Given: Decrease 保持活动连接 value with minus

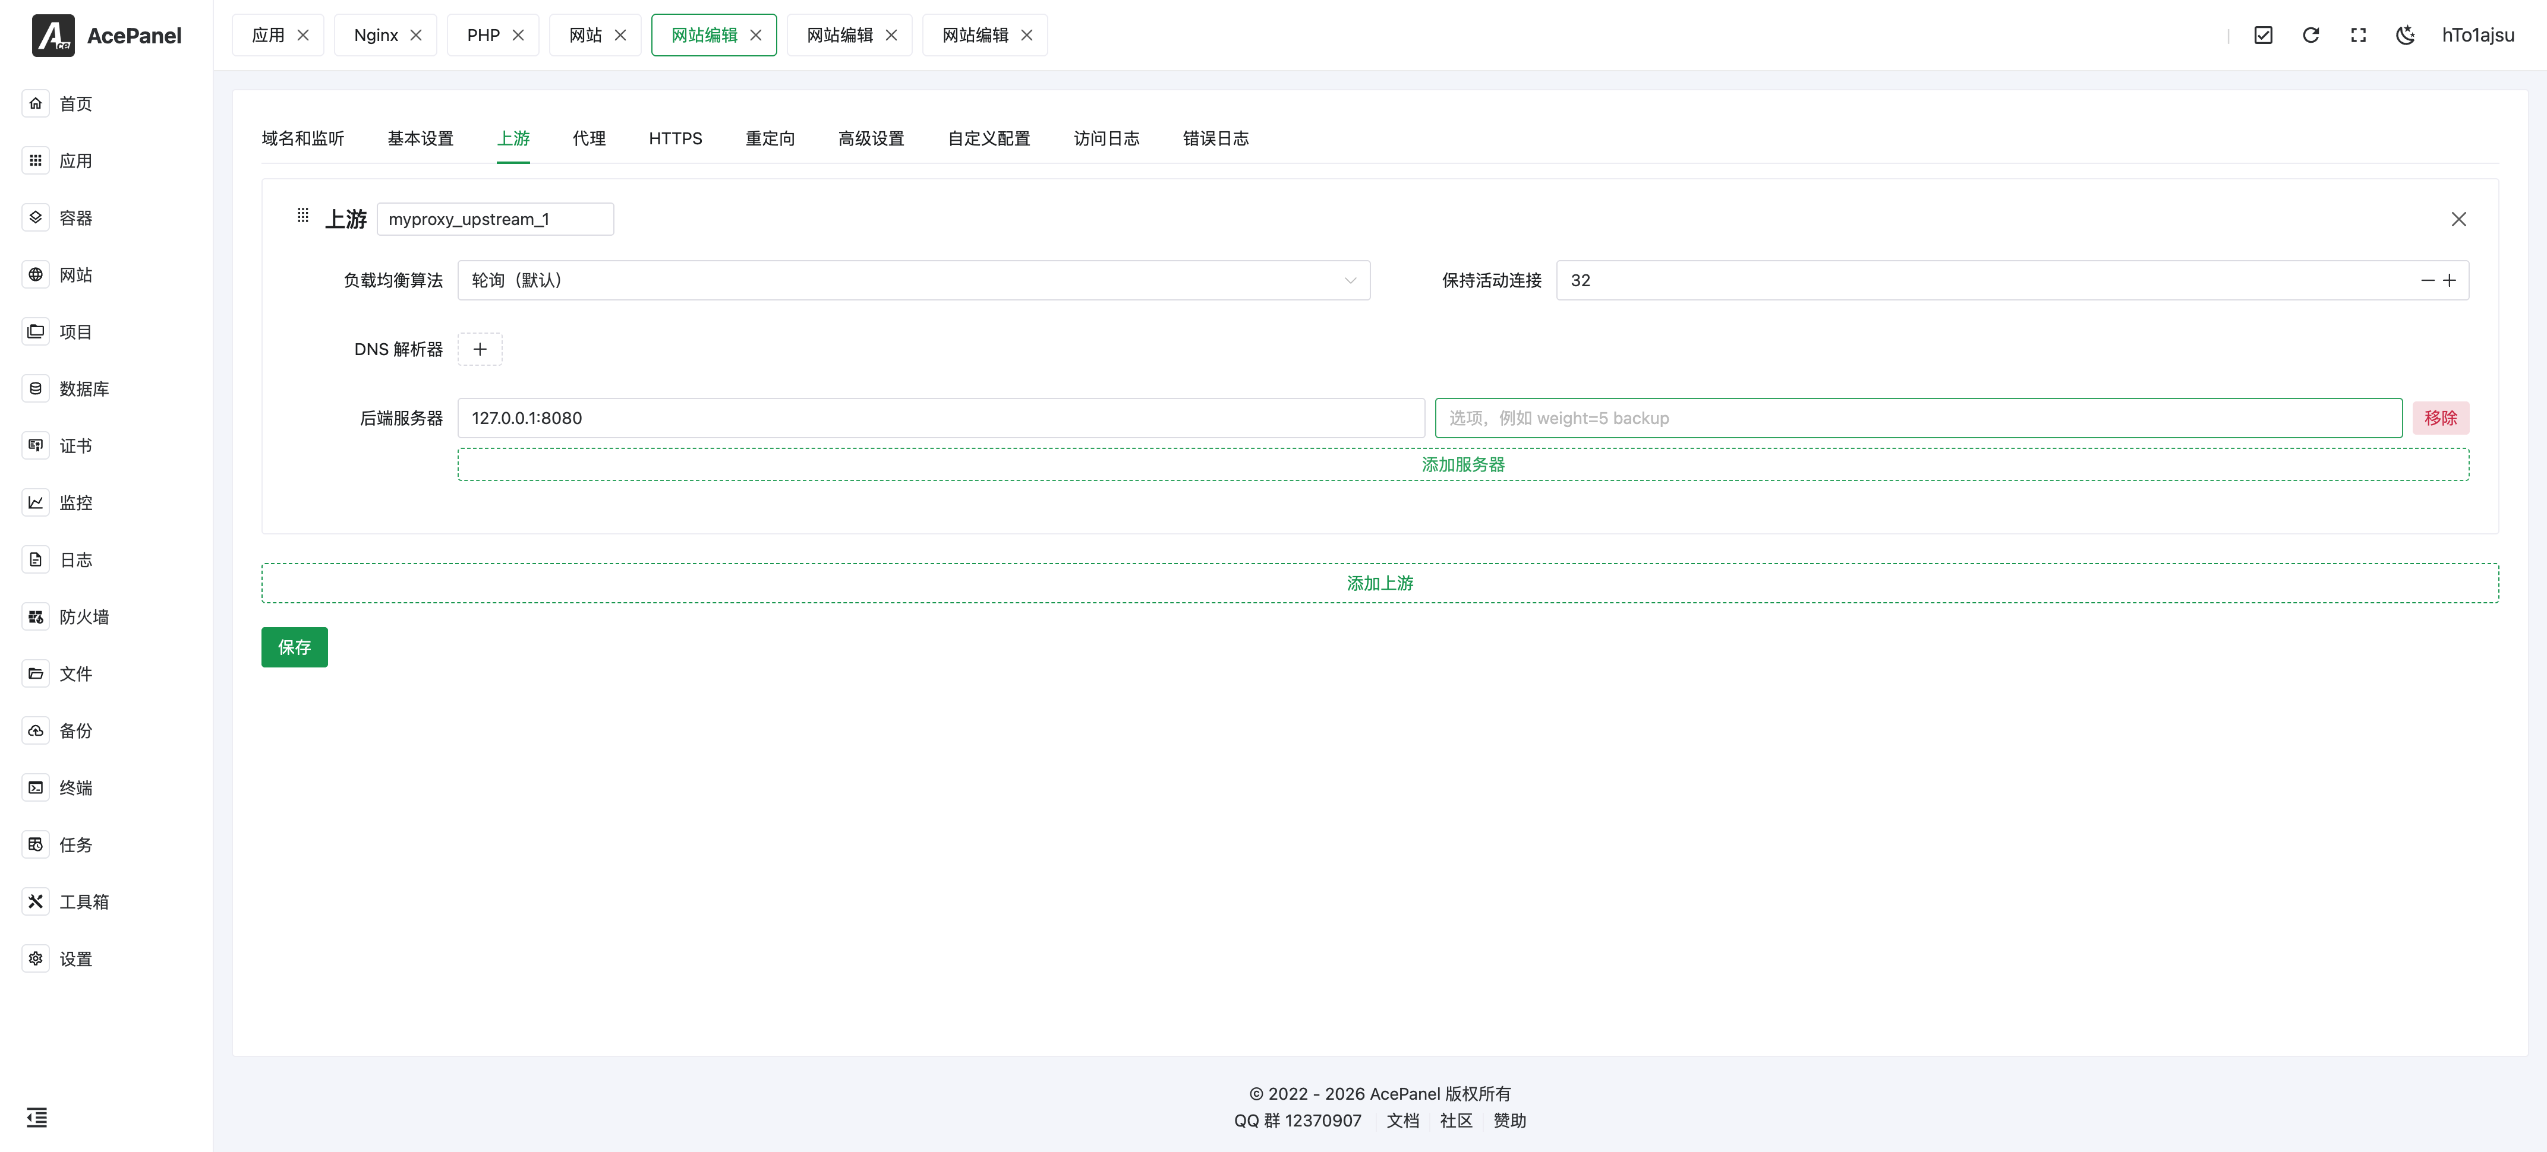Looking at the screenshot, I should 2428,281.
